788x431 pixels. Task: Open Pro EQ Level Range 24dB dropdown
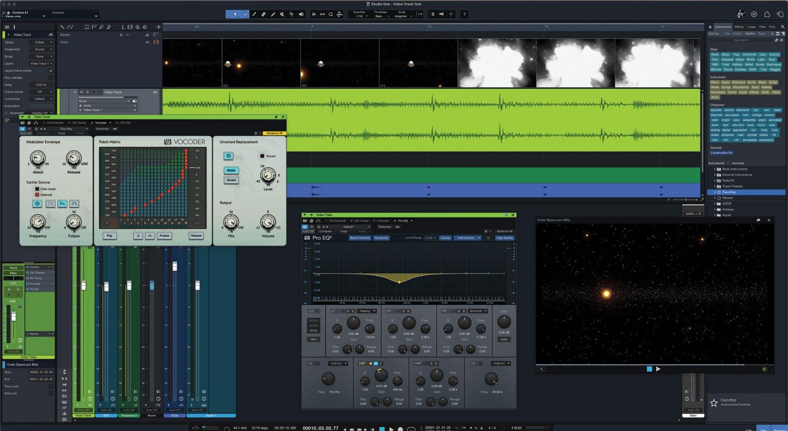(430, 238)
